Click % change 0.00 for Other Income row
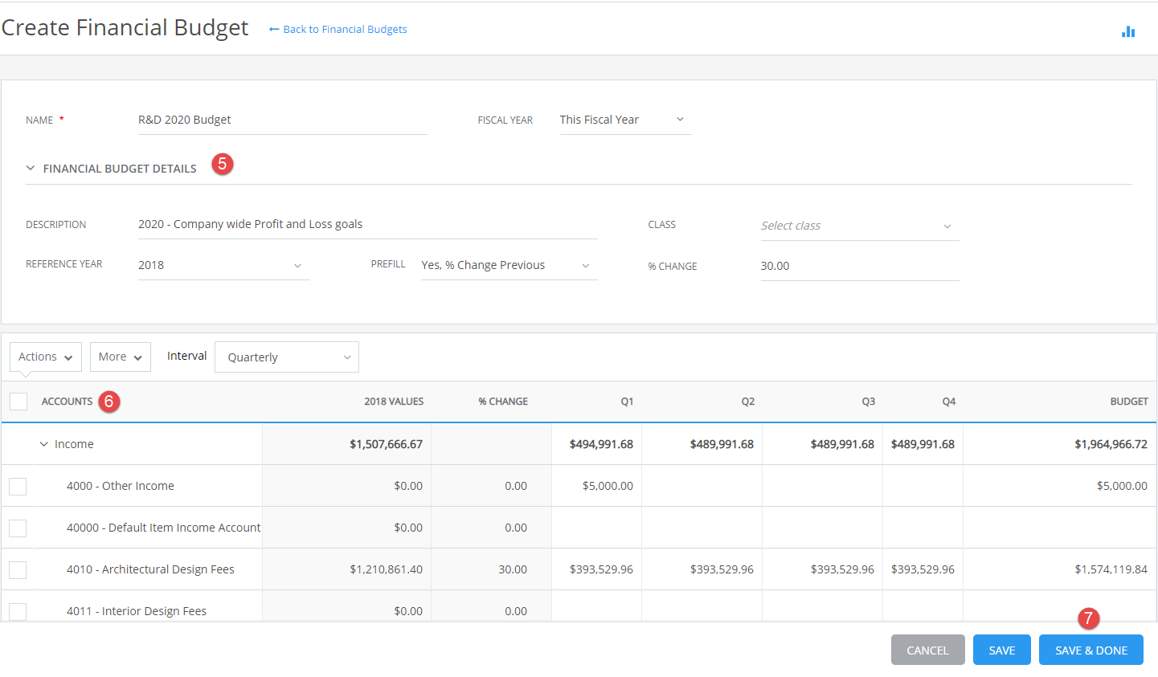The width and height of the screenshot is (1158, 677). pyautogui.click(x=516, y=486)
